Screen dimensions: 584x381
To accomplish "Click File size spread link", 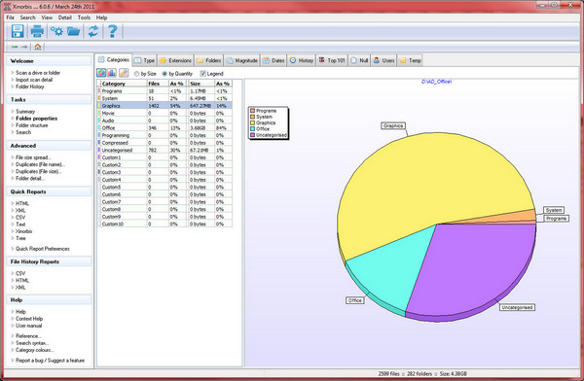I will [x=33, y=157].
